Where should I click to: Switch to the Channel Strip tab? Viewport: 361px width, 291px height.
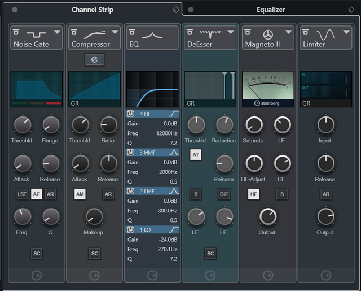pos(93,10)
